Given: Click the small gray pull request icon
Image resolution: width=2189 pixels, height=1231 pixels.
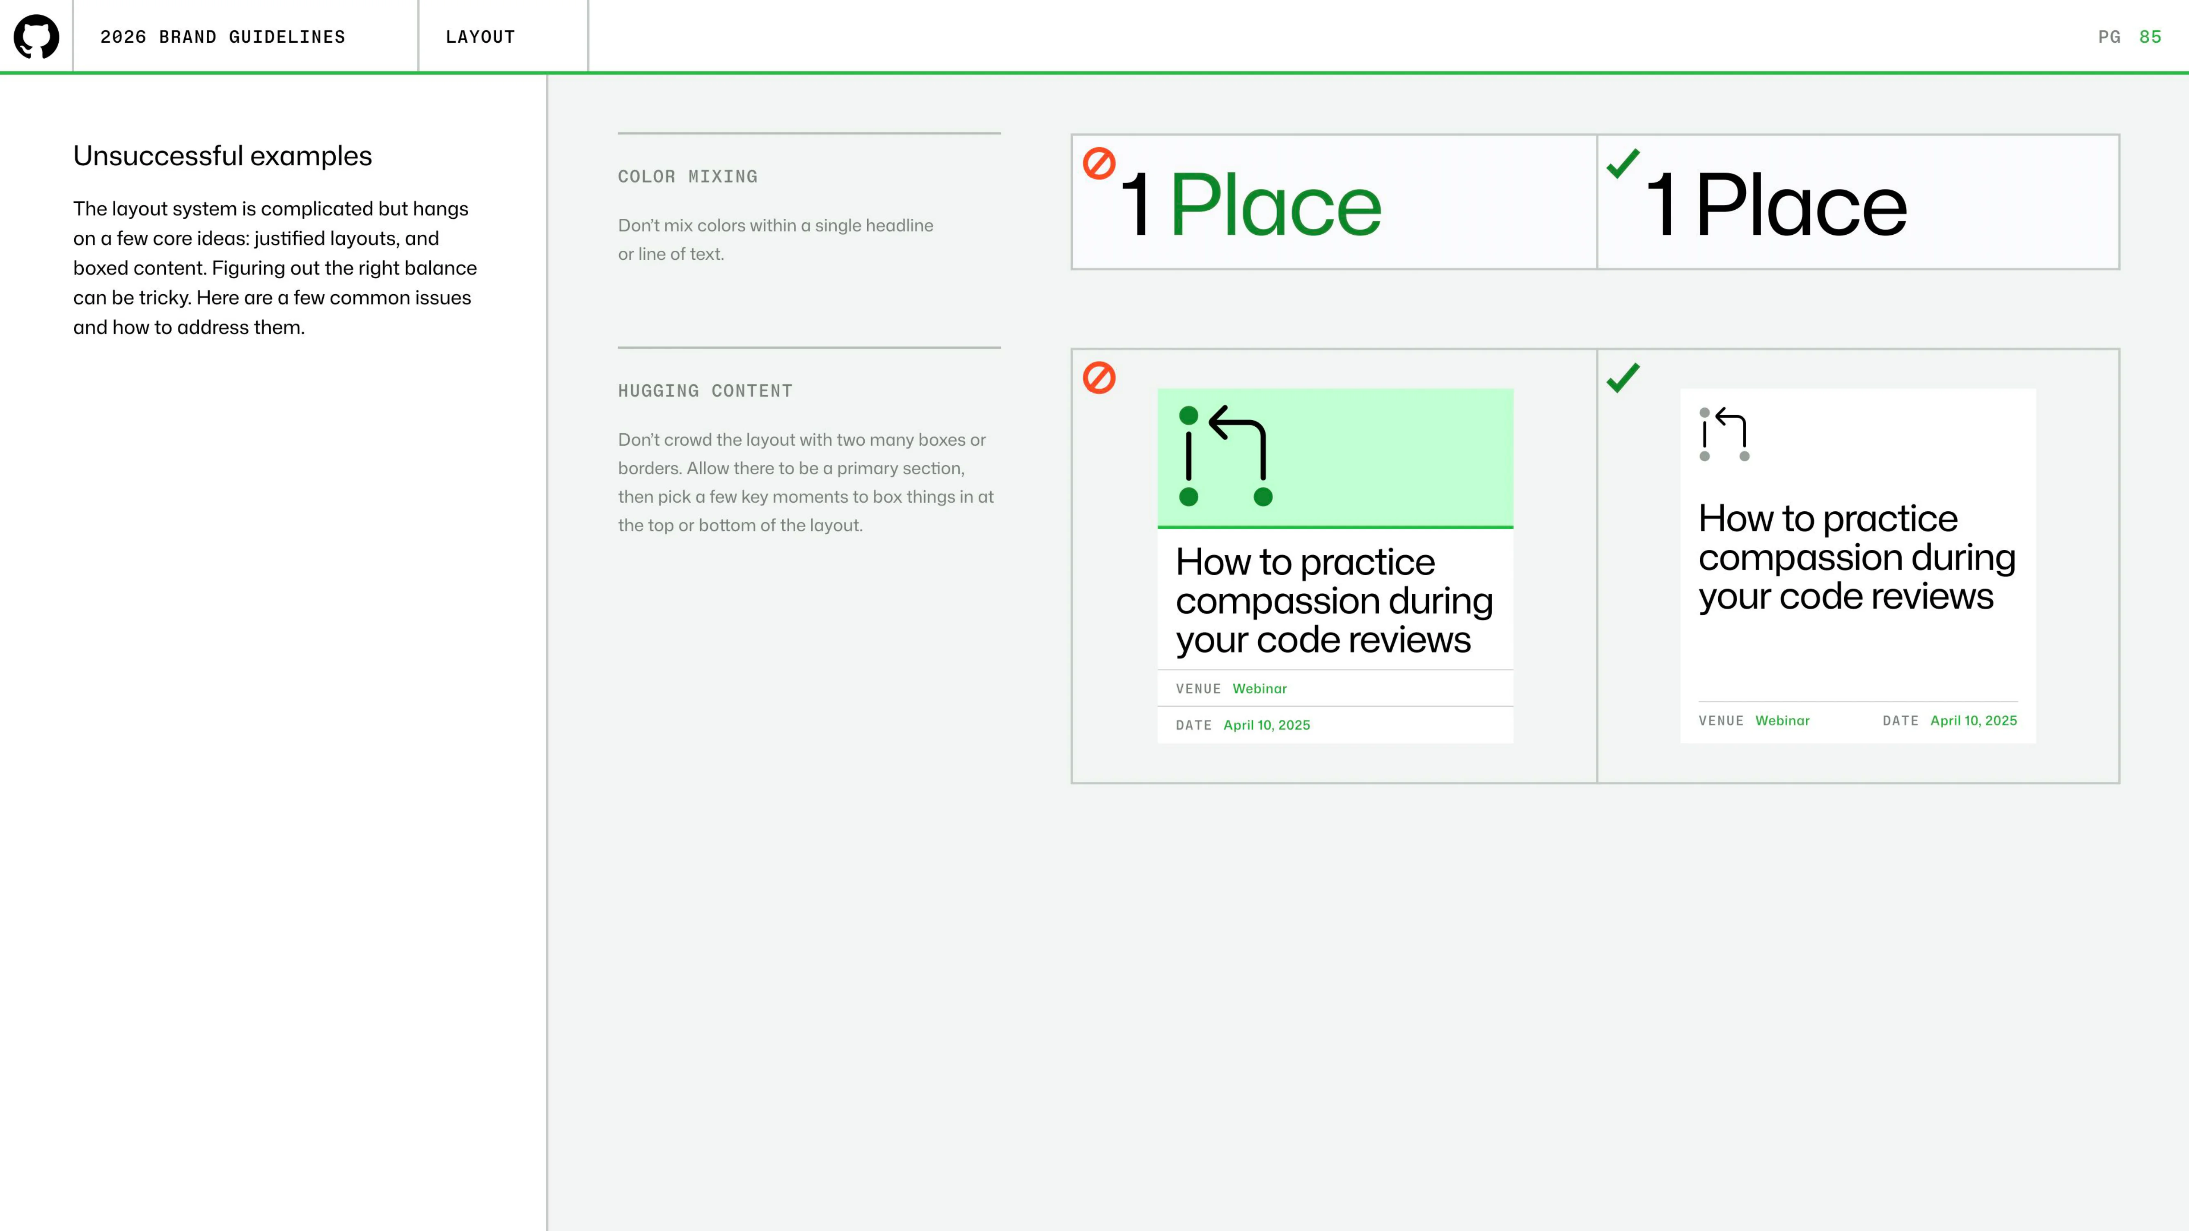Looking at the screenshot, I should tap(1724, 434).
